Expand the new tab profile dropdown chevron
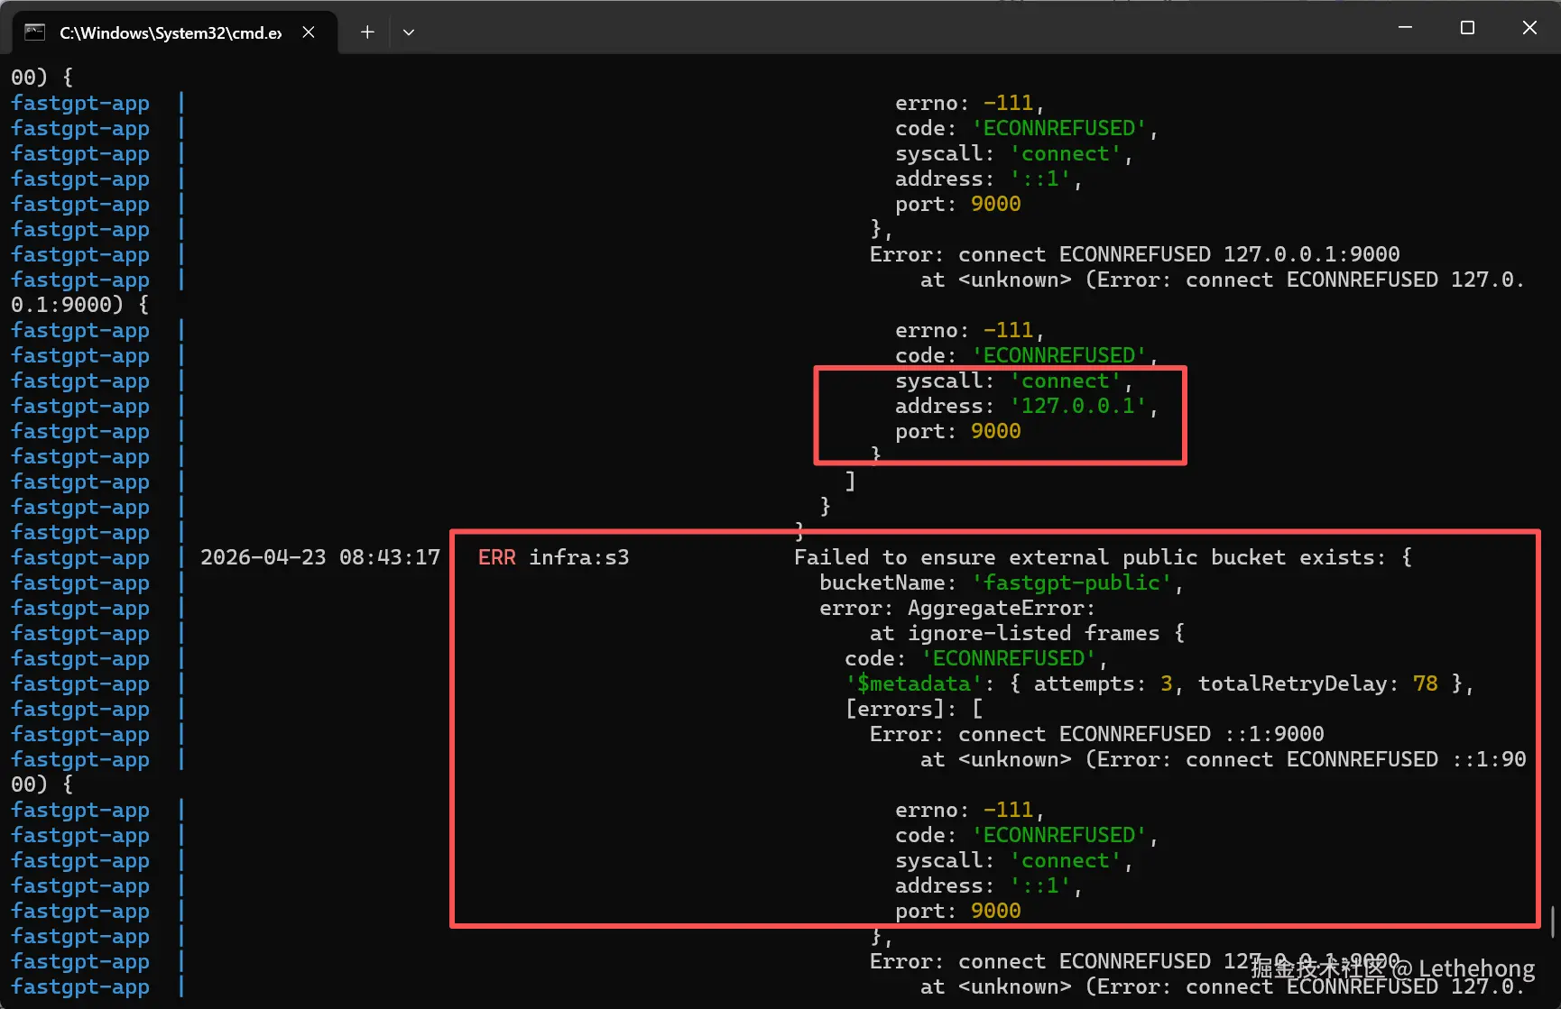This screenshot has height=1009, width=1561. 409,32
